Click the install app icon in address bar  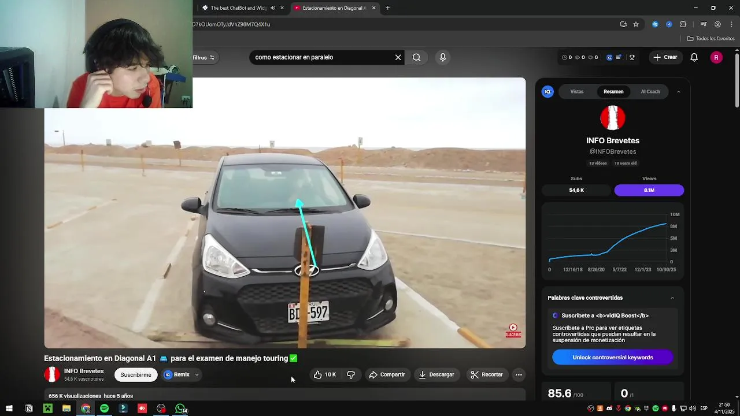623,24
